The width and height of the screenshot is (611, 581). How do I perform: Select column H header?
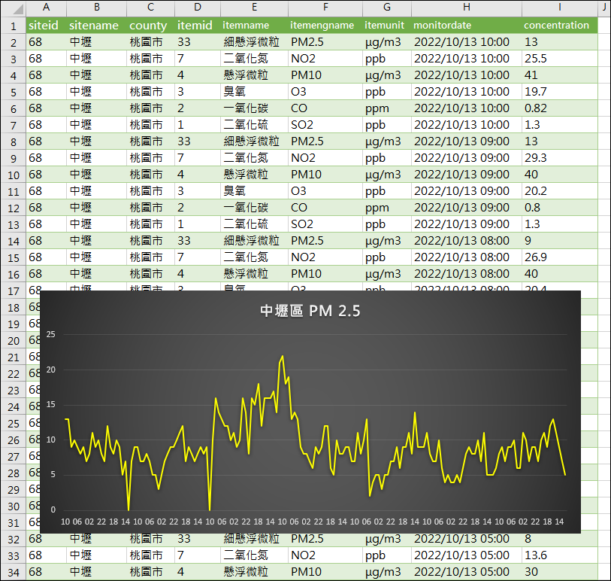[x=467, y=8]
